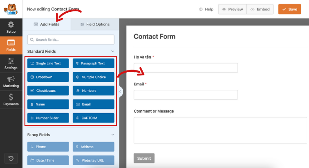Add a Checkboxes field
The width and height of the screenshot is (309, 168).
[x=48, y=91]
